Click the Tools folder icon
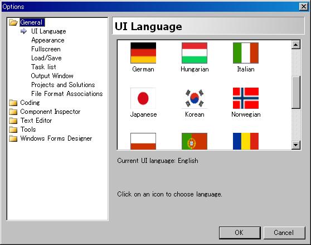This screenshot has height=245, width=311. pyautogui.click(x=13, y=129)
